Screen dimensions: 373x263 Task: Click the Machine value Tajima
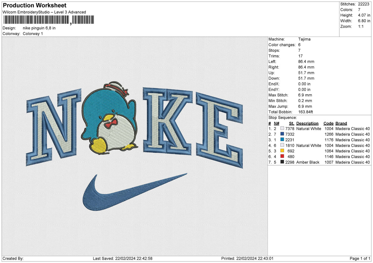tap(304, 39)
